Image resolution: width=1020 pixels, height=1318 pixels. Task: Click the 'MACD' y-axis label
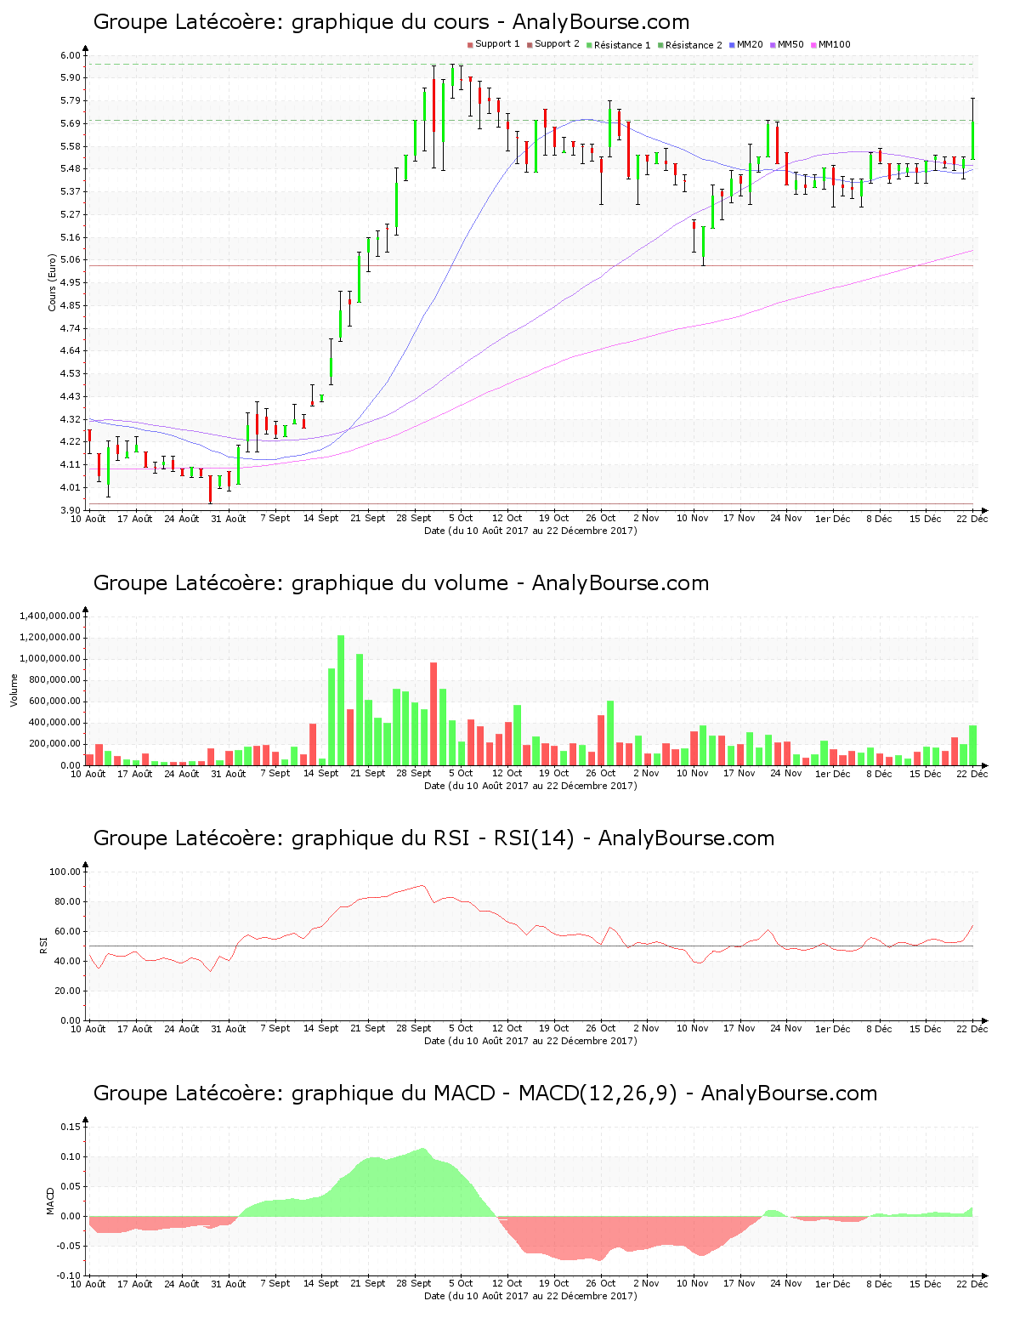(x=50, y=1201)
